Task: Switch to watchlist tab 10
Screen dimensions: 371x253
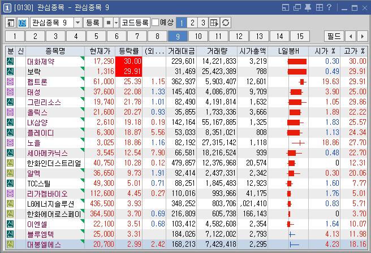Action: tap(198, 36)
